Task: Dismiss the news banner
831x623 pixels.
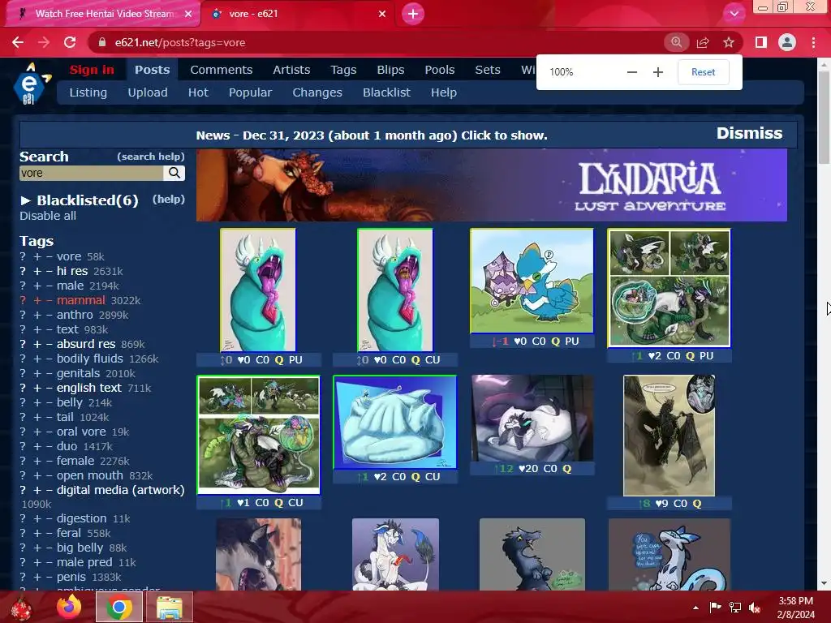Action: [749, 133]
